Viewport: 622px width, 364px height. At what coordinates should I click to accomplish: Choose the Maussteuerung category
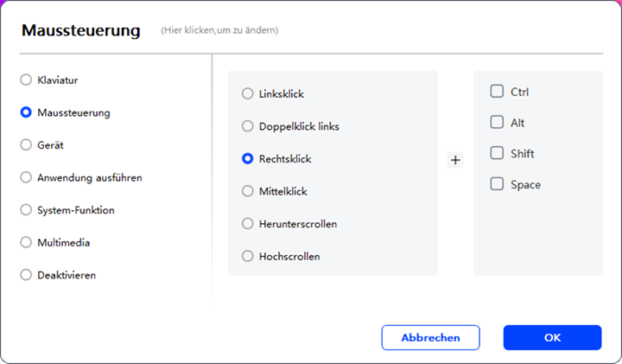pyautogui.click(x=26, y=112)
